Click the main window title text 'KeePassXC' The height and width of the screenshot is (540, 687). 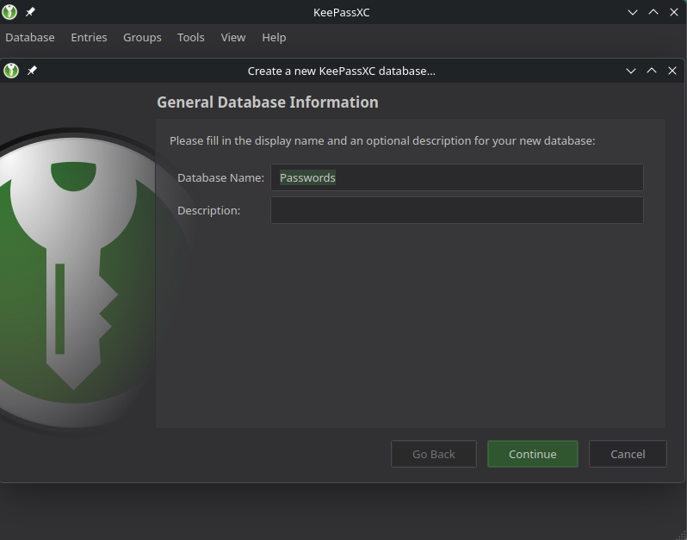341,13
